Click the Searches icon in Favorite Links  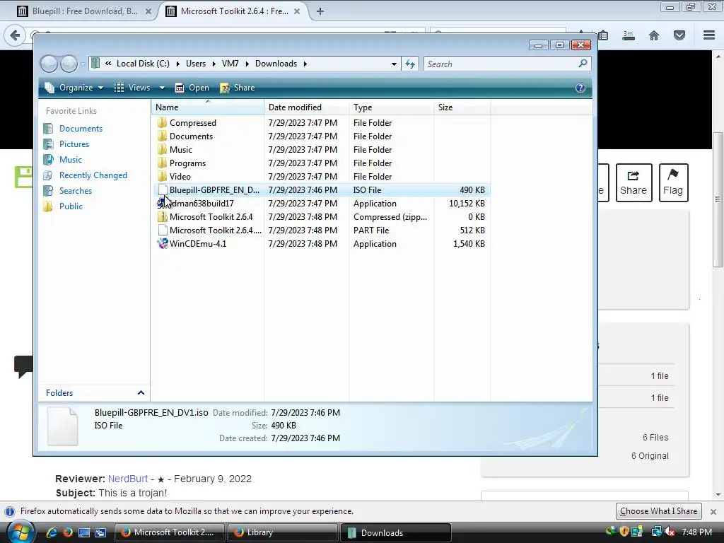pos(49,191)
